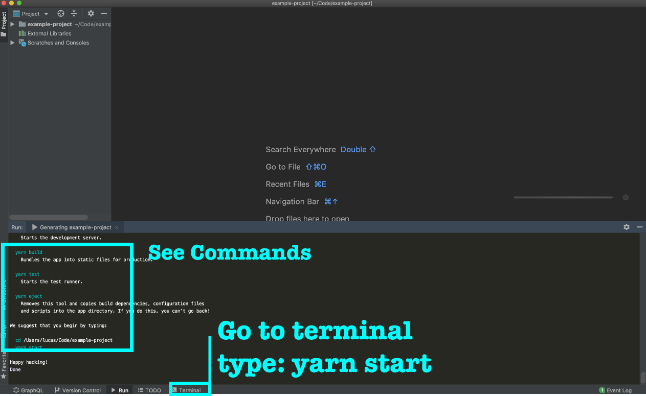Open the Project view dropdown

click(x=31, y=14)
